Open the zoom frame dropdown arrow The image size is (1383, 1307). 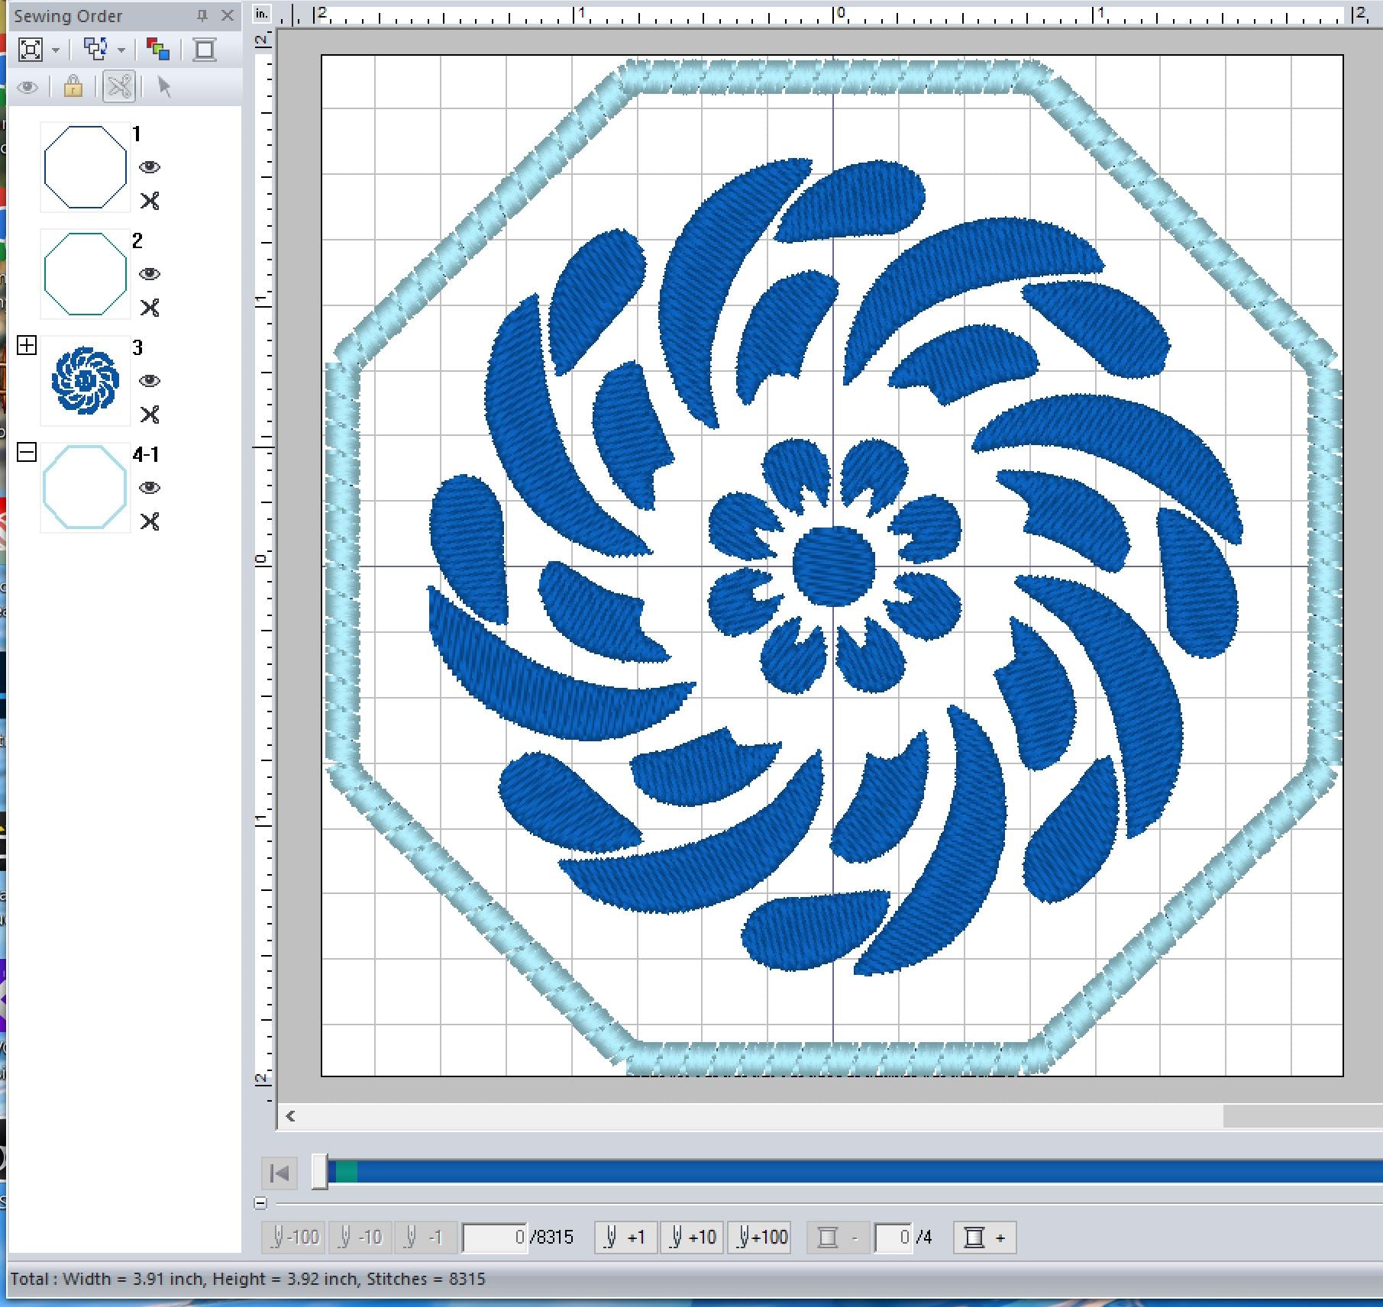click(x=56, y=51)
